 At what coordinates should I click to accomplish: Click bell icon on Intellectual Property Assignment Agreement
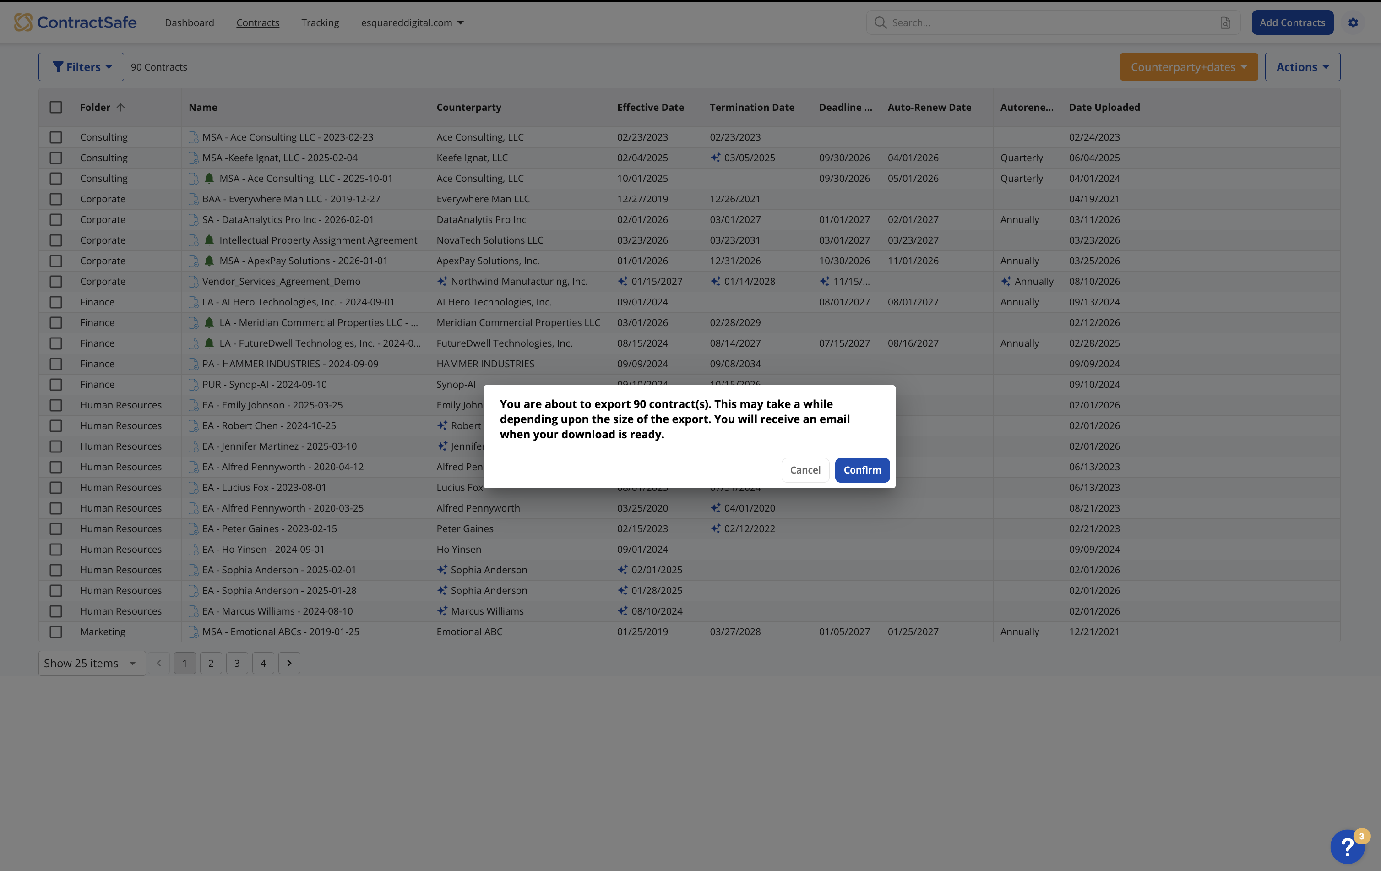pos(209,240)
